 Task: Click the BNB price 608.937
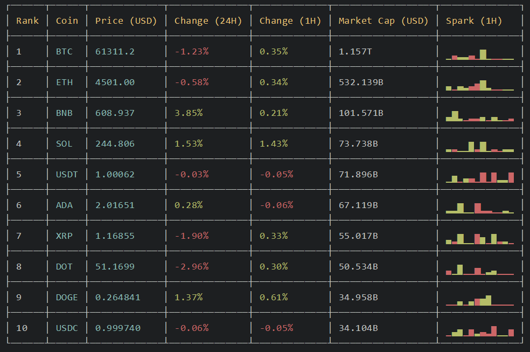pos(115,113)
